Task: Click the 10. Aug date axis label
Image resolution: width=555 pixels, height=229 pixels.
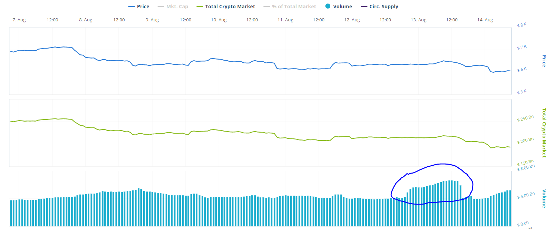Action: tap(219, 20)
